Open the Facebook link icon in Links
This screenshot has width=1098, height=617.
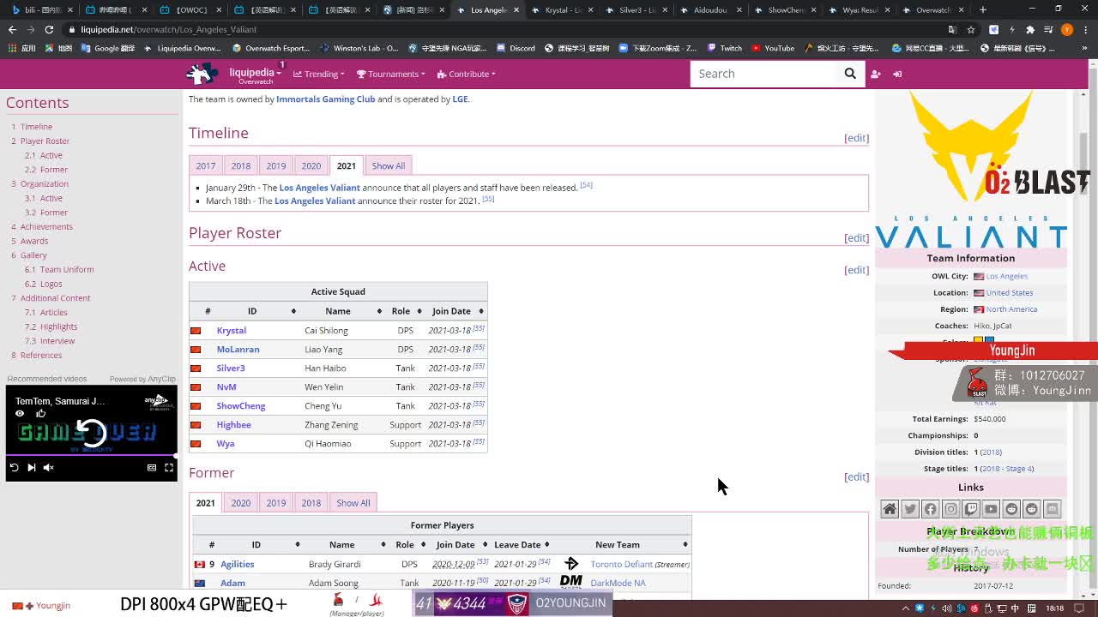click(930, 509)
